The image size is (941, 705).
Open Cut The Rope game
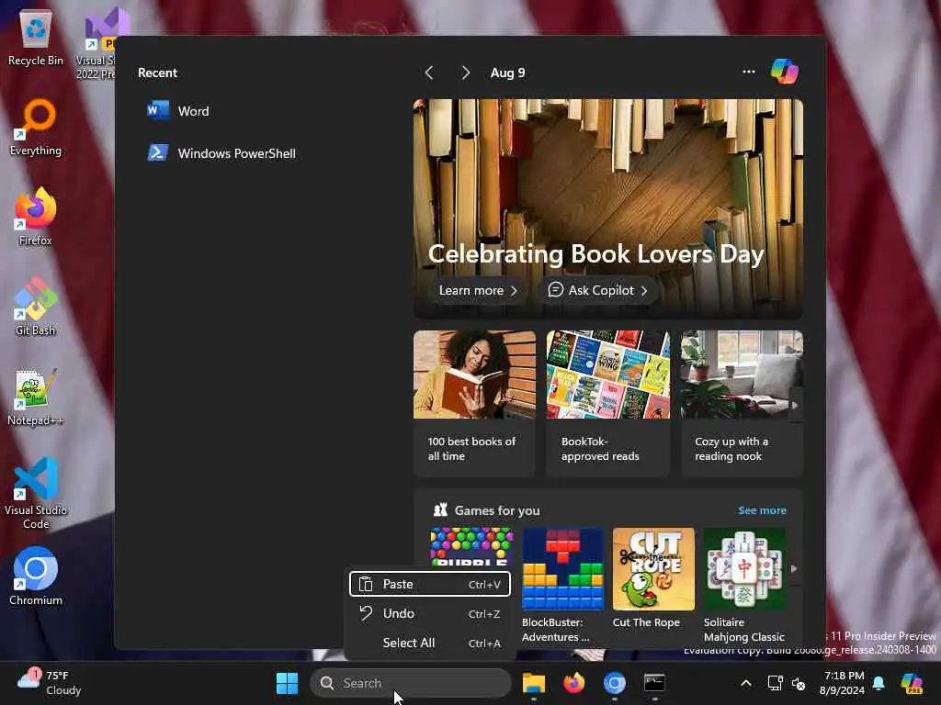(653, 578)
